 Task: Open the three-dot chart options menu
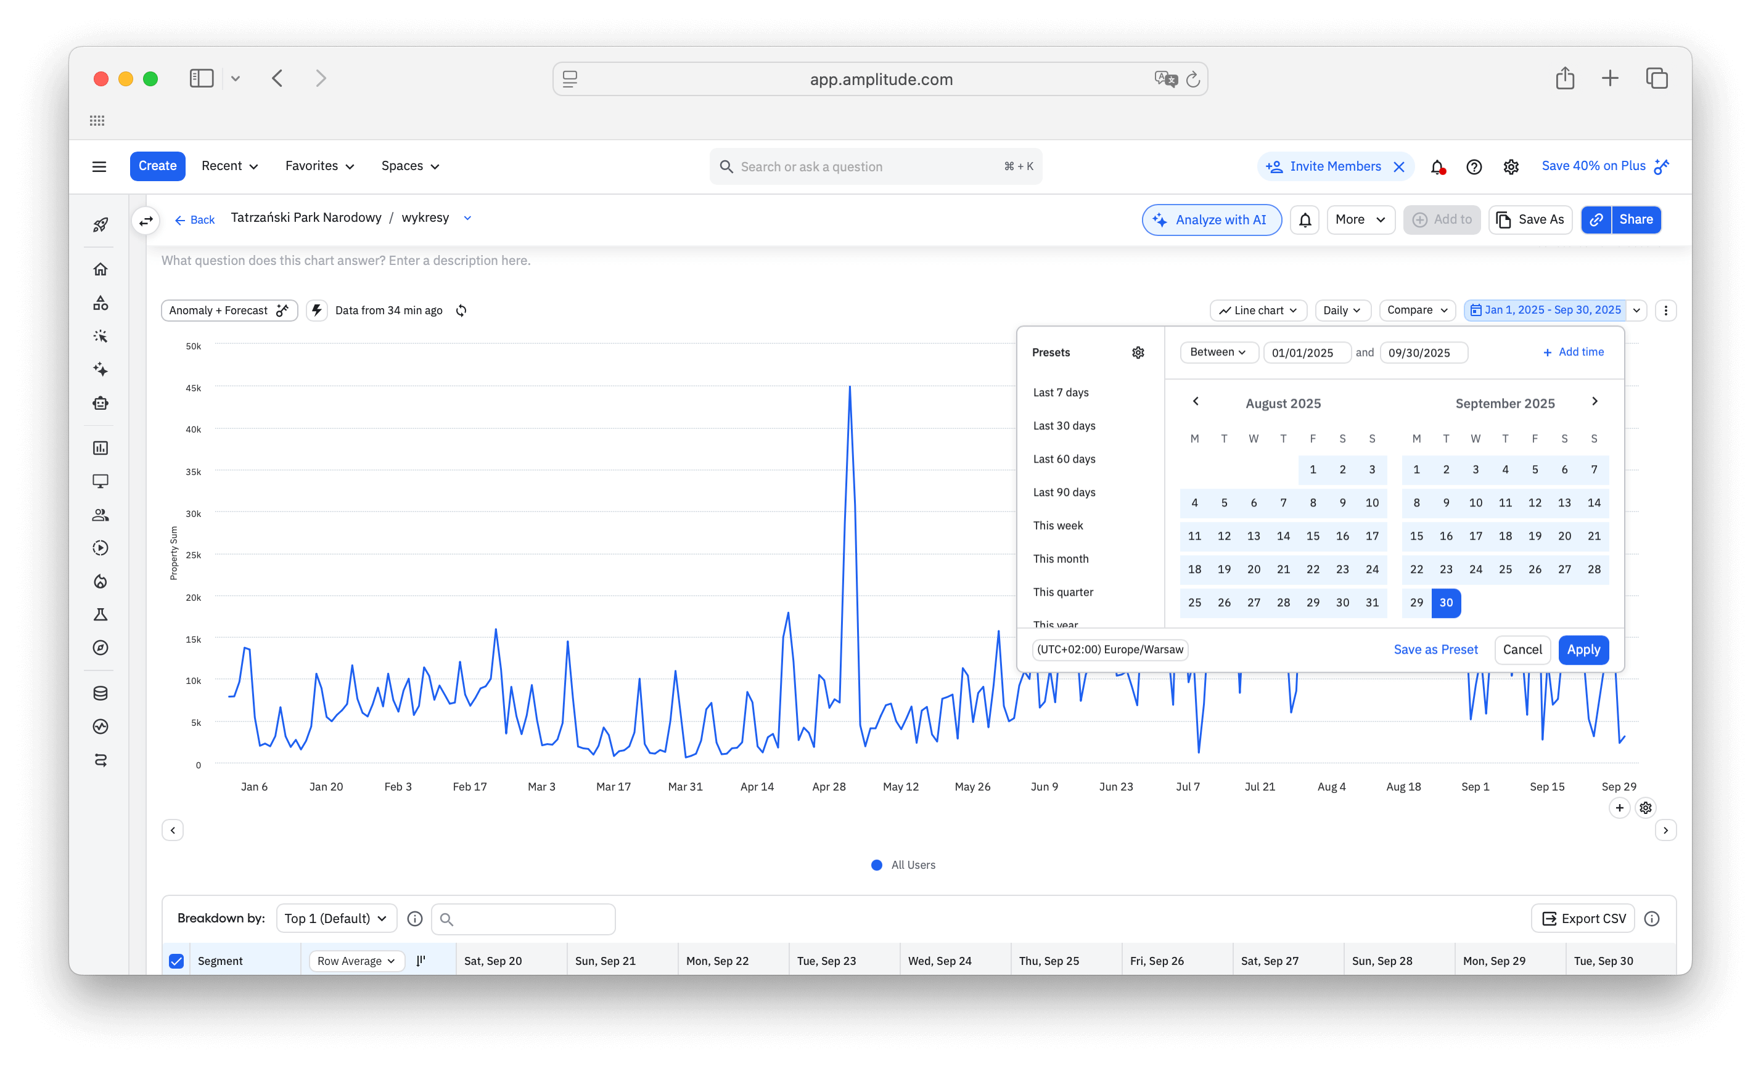pos(1665,311)
